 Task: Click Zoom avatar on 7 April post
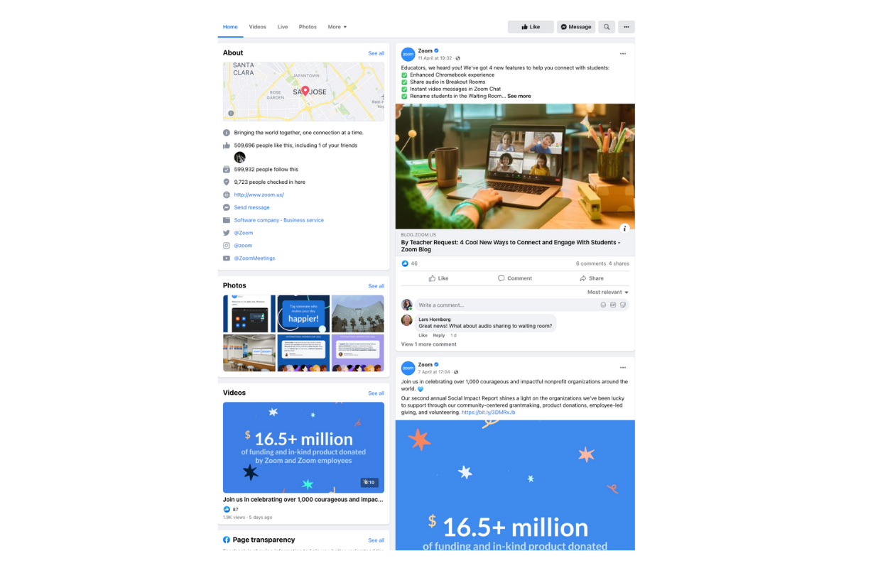(408, 368)
